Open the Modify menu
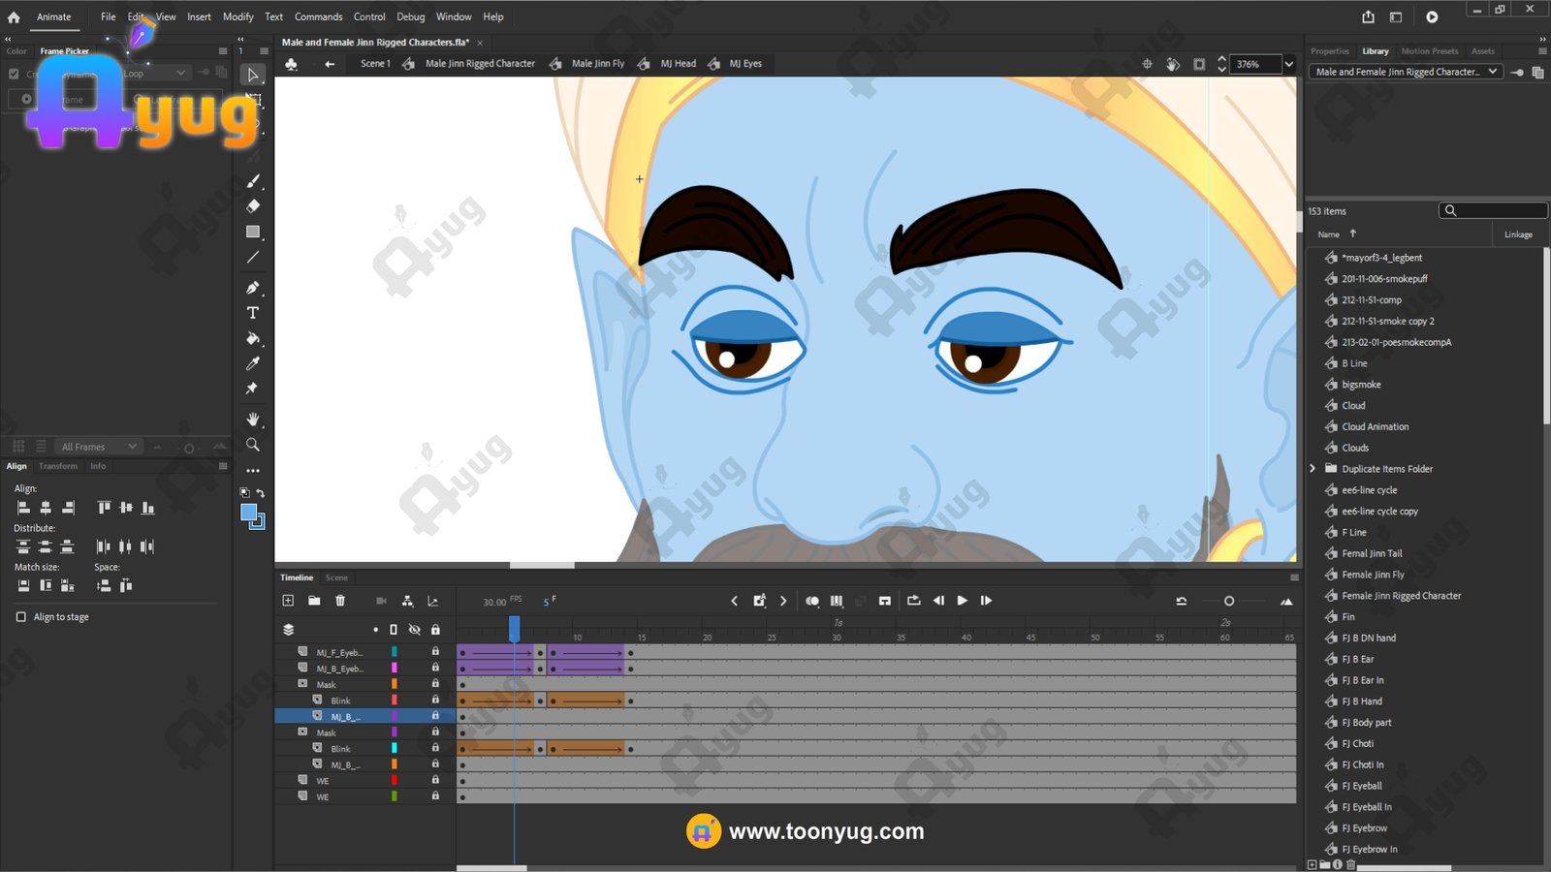The width and height of the screenshot is (1551, 872). point(237,16)
